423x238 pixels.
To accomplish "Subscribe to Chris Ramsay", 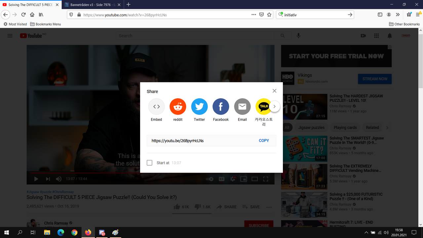I will [259, 225].
